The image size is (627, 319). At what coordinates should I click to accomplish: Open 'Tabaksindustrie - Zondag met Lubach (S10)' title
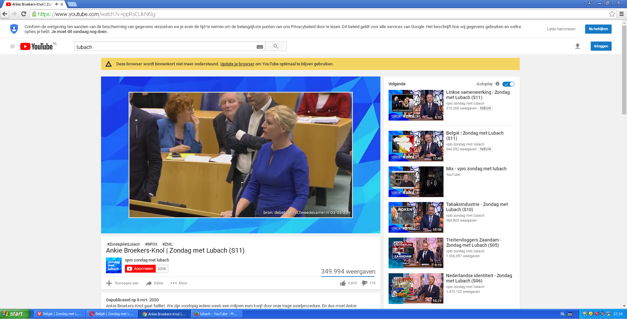click(477, 207)
